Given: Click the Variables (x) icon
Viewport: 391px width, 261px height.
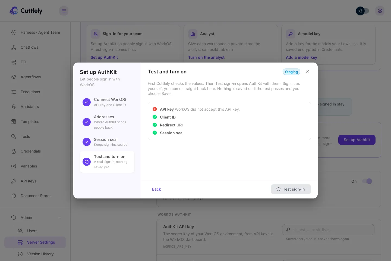Looking at the screenshot, I should point(14,166).
